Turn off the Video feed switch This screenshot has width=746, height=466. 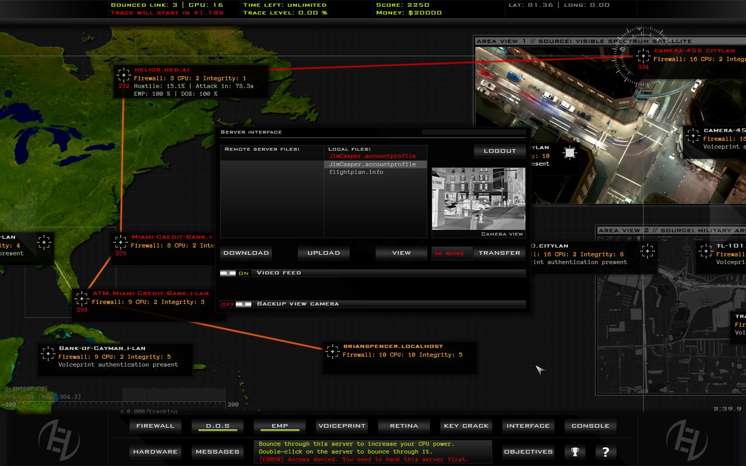pos(228,273)
